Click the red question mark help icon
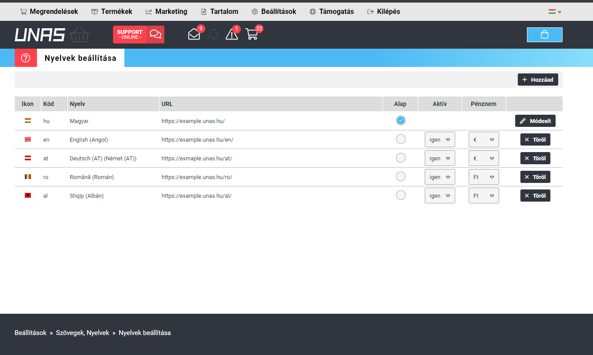 26,58
